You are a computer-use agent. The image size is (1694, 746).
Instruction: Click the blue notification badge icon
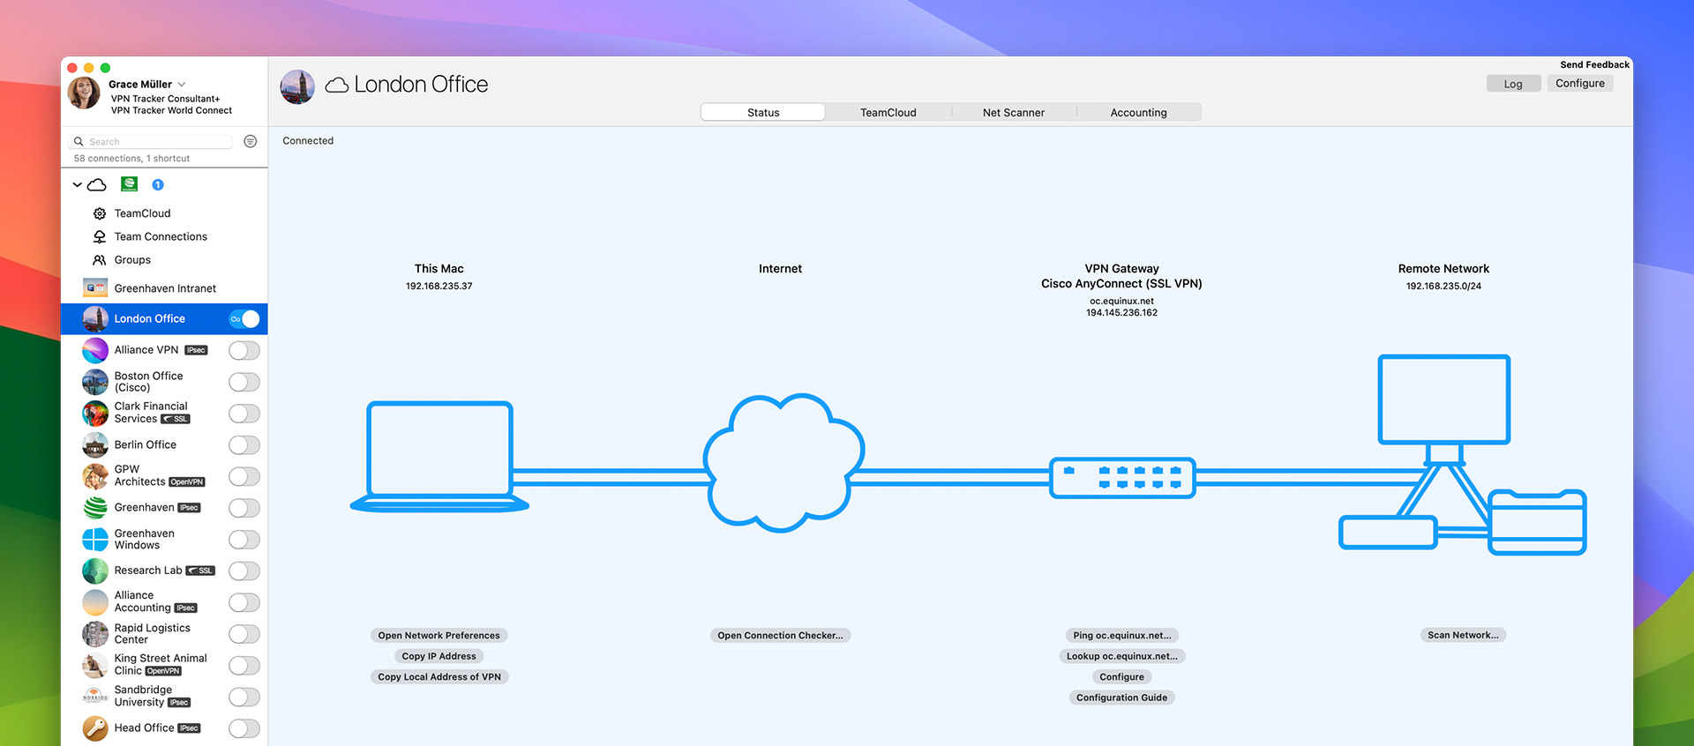point(158,185)
